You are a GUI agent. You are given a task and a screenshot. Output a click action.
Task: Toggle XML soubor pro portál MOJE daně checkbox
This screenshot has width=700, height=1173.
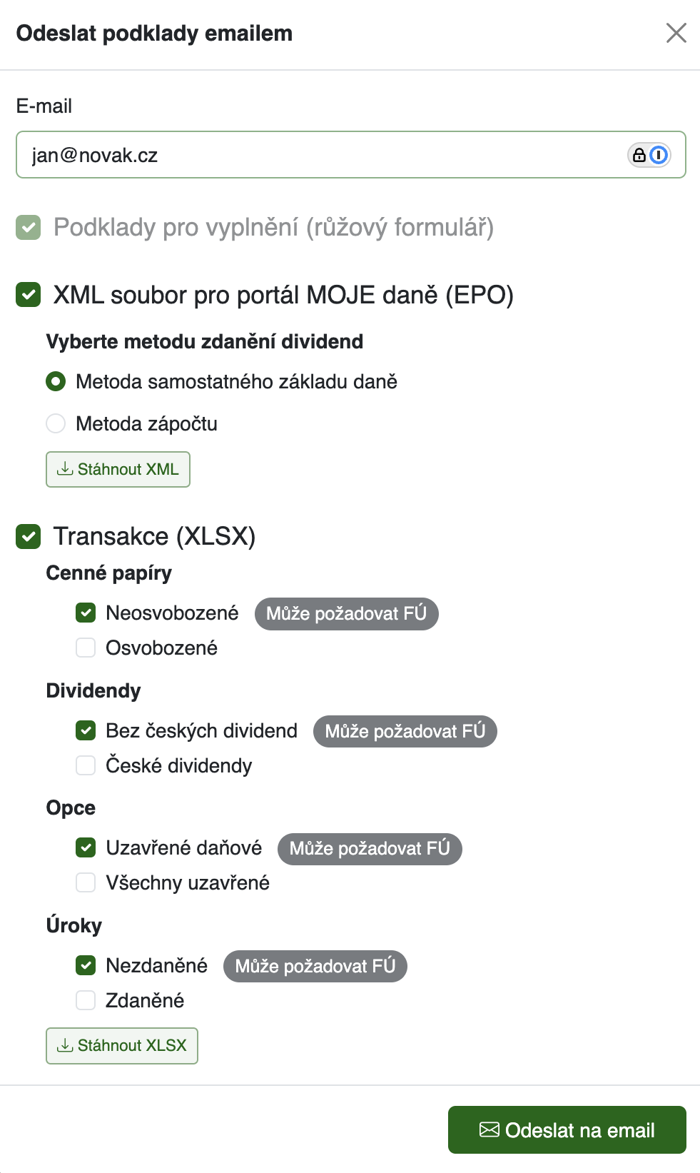[x=29, y=294]
